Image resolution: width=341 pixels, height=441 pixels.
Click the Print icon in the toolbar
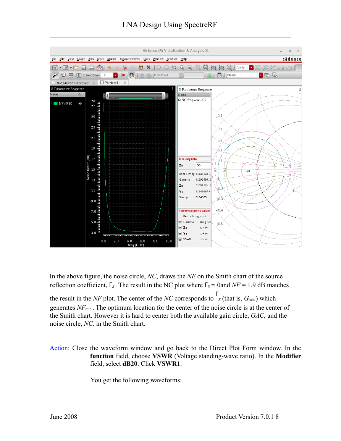[91, 68]
